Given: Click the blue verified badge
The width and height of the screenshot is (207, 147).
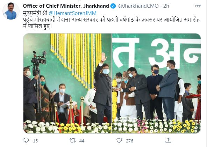Looking at the screenshot, I should (x=113, y=6).
